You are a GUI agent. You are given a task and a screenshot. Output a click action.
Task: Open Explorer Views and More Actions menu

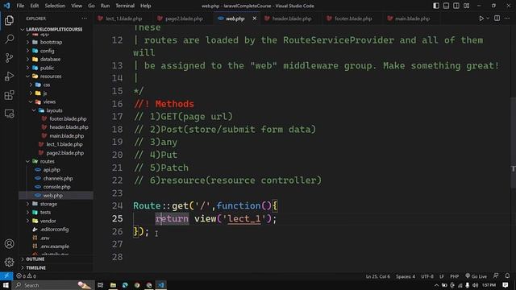coord(84,19)
